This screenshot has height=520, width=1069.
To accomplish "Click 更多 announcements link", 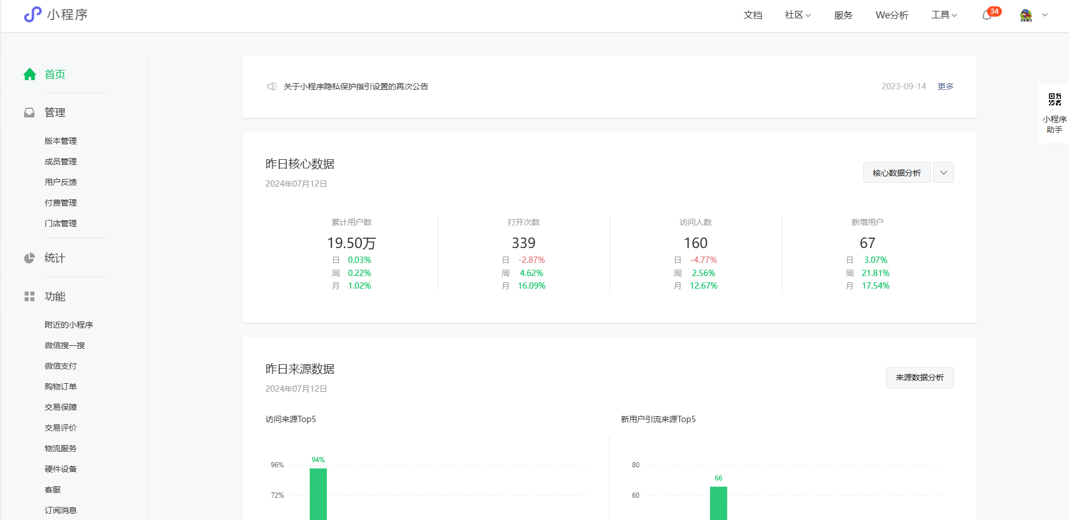I will 946,86.
